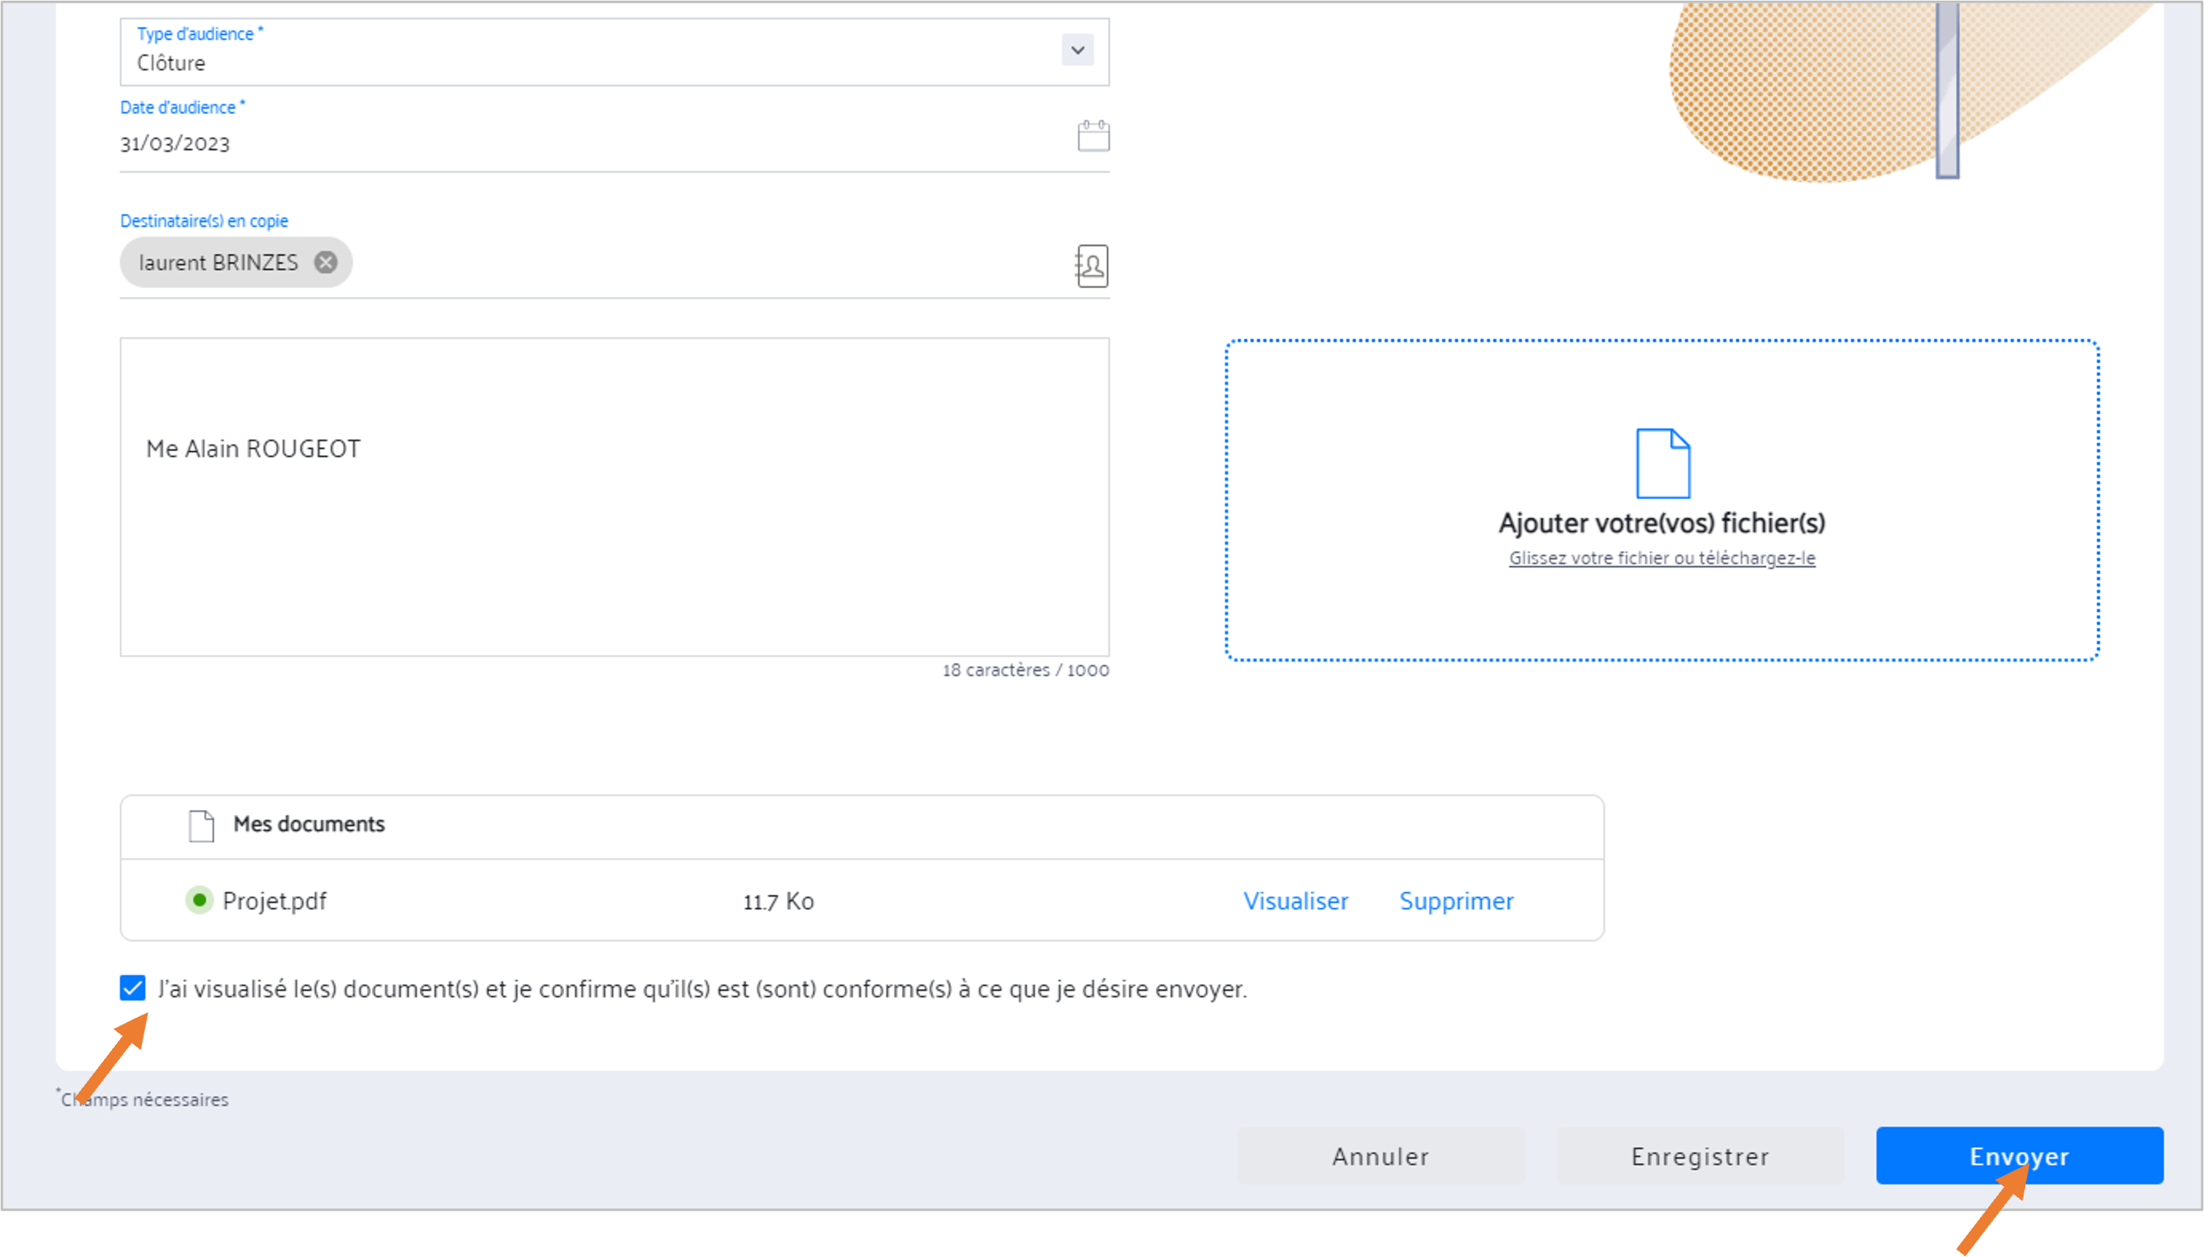Open the Type d'audience dropdown arrow
Image resolution: width=2204 pixels, height=1257 pixels.
(1077, 50)
